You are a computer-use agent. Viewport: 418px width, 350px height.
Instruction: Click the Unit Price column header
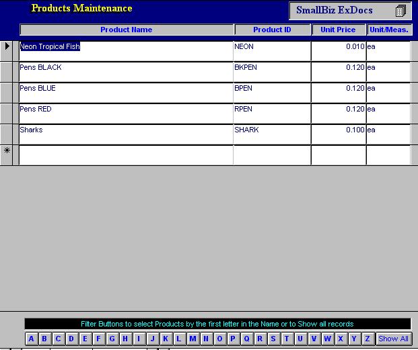tap(338, 30)
